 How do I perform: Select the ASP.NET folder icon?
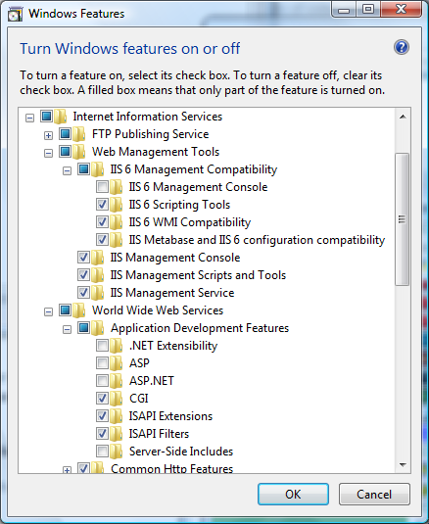(x=116, y=381)
